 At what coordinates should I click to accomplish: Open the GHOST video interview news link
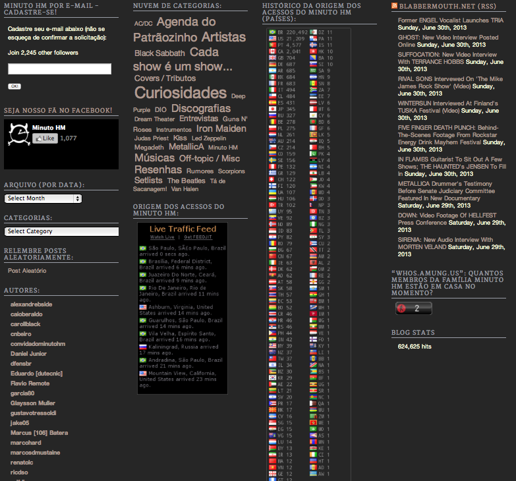(448, 42)
